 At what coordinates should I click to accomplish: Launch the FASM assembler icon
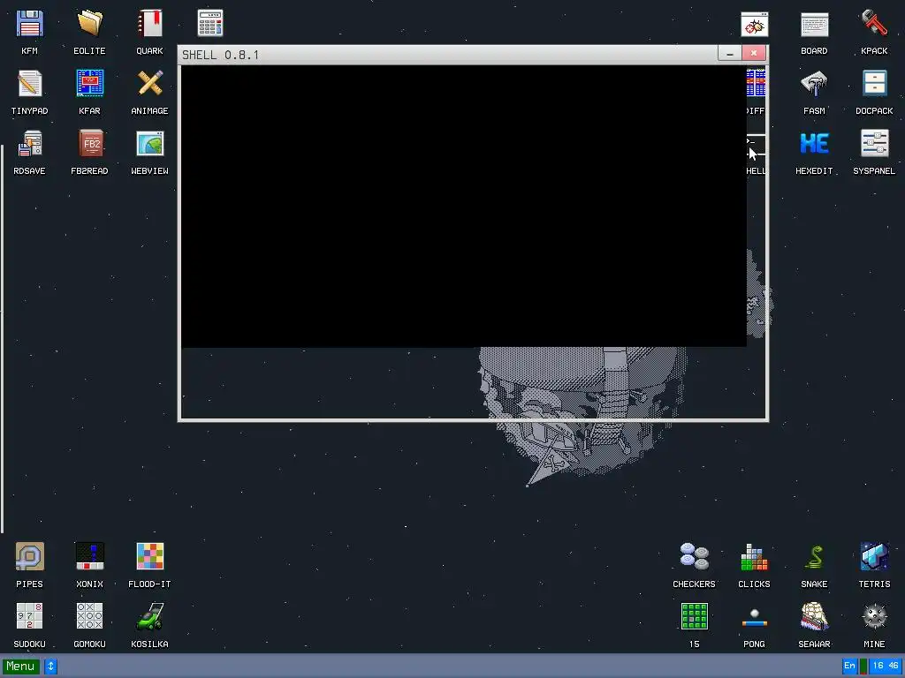pyautogui.click(x=814, y=84)
